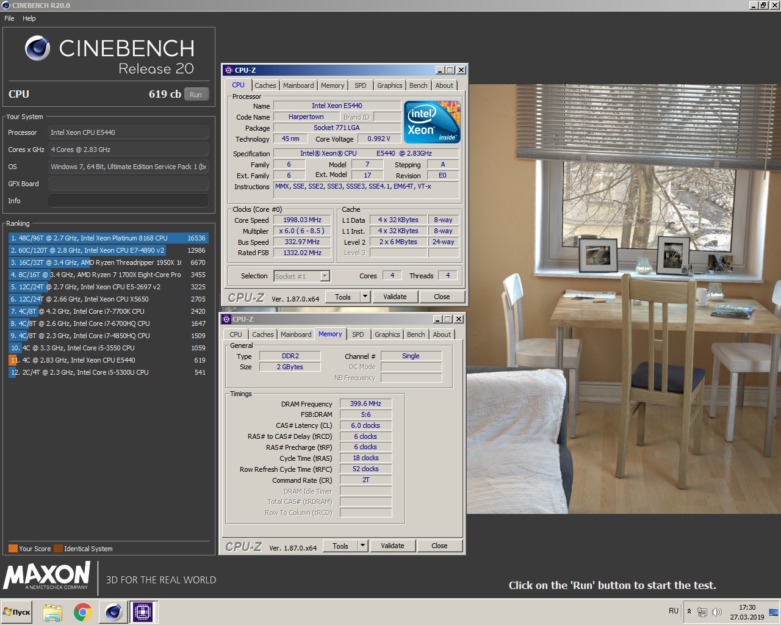This screenshot has height=625, width=781.
Task: Click Close button in lower CPU-Z
Action: [x=439, y=546]
